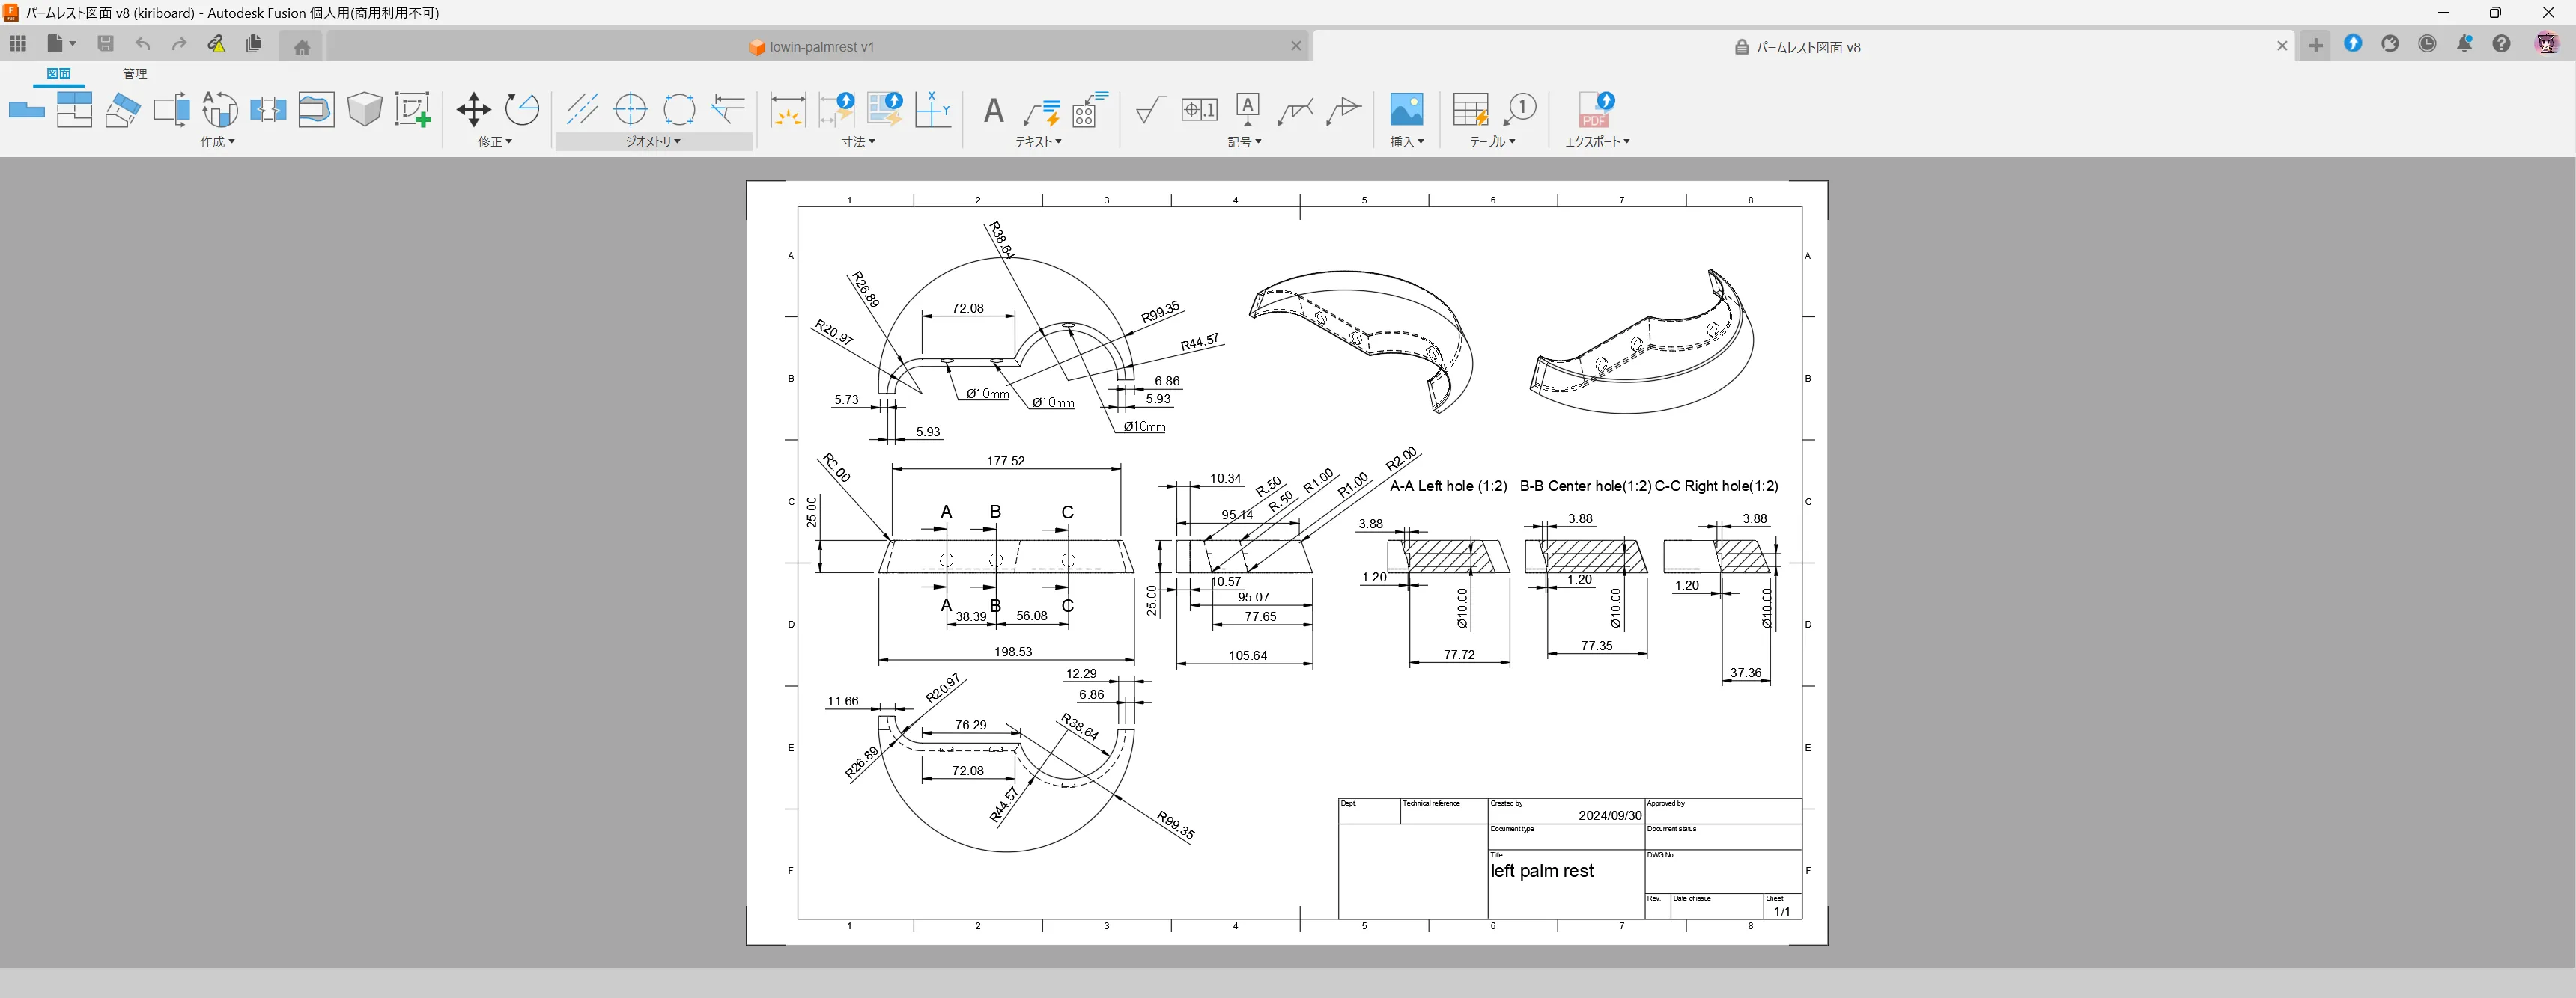This screenshot has width=2576, height=998.
Task: Open the PDF export tool
Action: click(x=1594, y=110)
